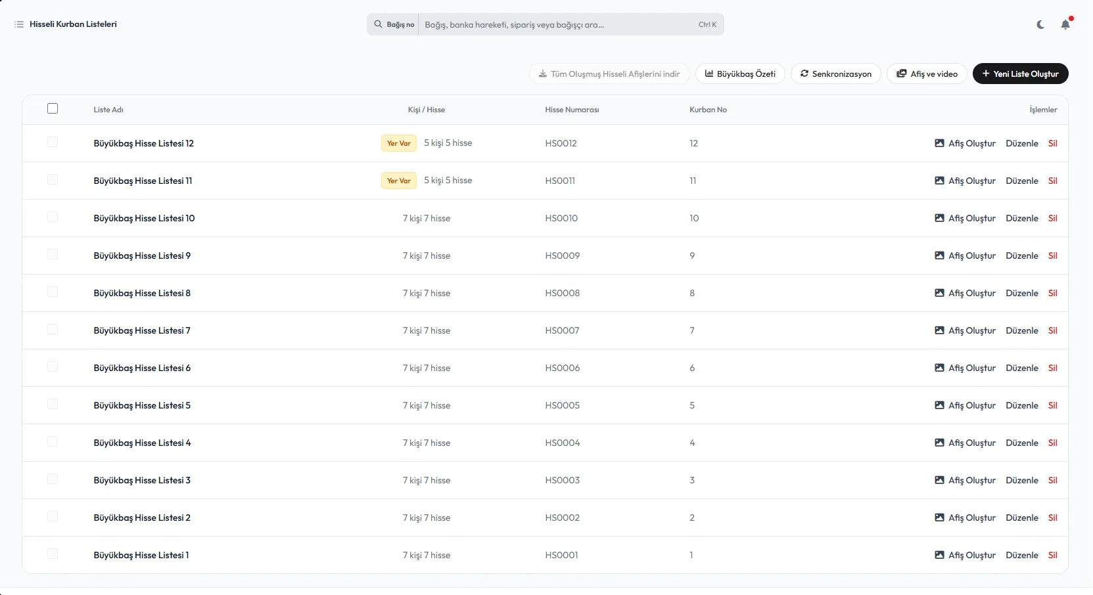Image resolution: width=1093 pixels, height=595 pixels.
Task: Click 'Yeni Liste Oluştur' button
Action: click(x=1020, y=74)
